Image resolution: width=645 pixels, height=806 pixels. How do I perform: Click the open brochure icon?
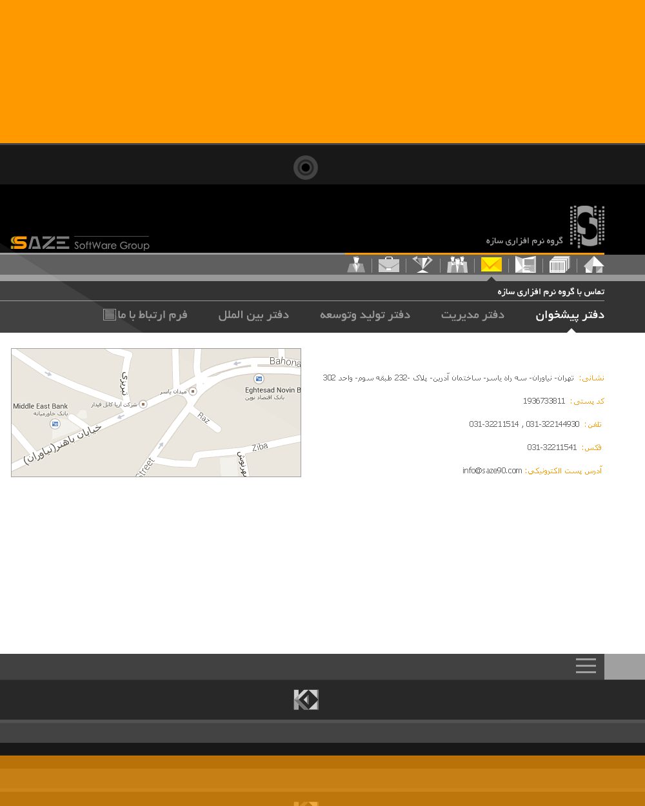[525, 265]
